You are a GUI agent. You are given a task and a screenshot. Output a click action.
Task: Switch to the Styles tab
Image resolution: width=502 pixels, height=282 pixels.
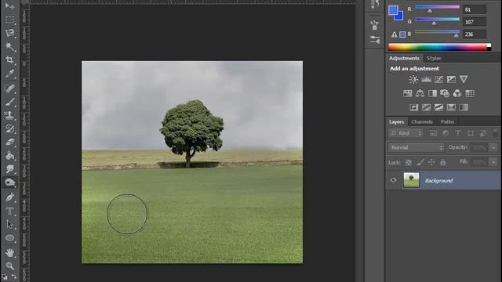click(434, 58)
